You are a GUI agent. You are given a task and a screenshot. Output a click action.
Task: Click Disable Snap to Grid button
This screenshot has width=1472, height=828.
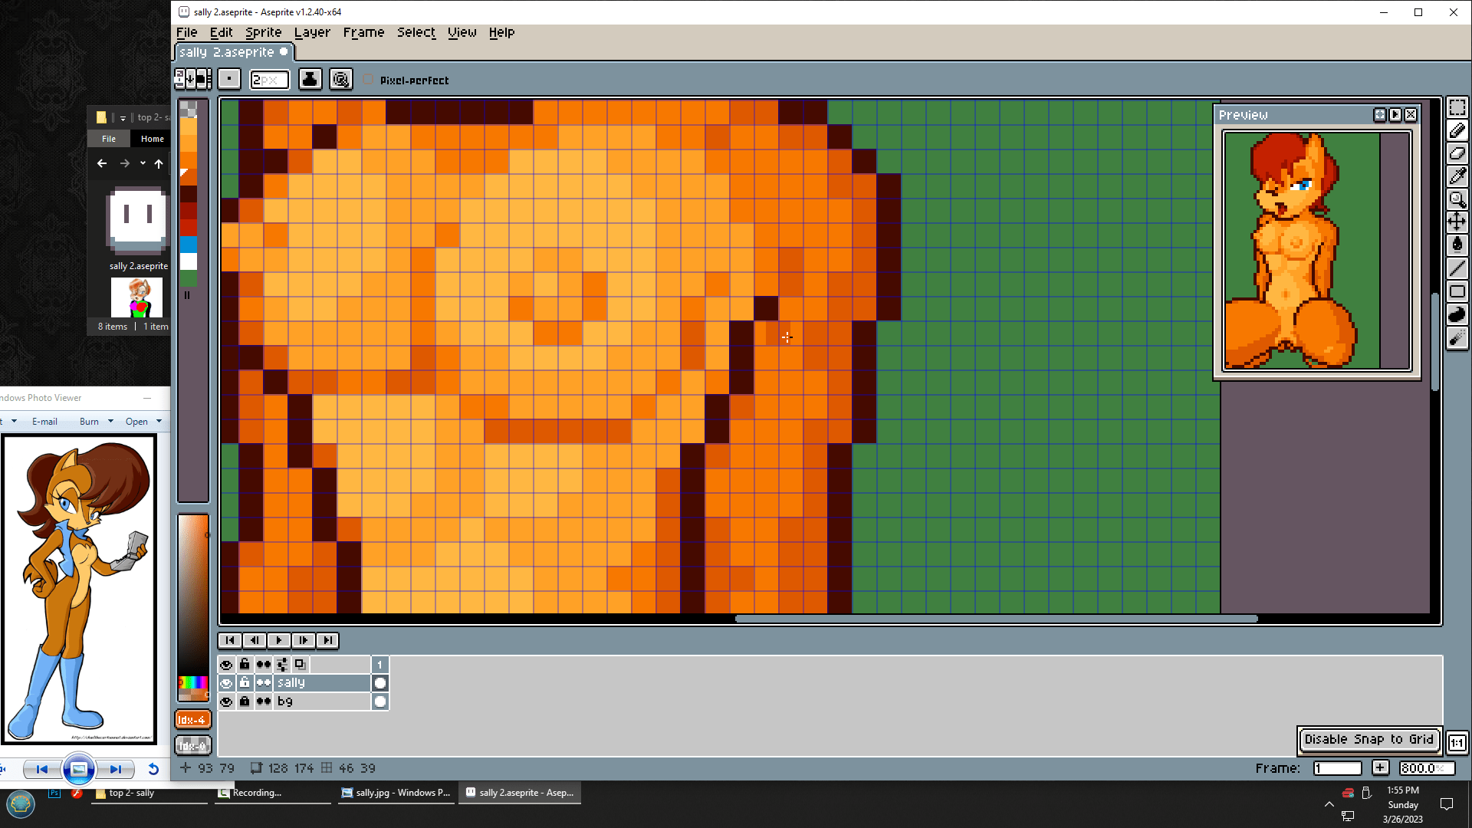1368,739
